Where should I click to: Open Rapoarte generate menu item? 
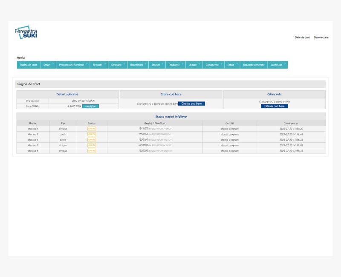[254, 65]
